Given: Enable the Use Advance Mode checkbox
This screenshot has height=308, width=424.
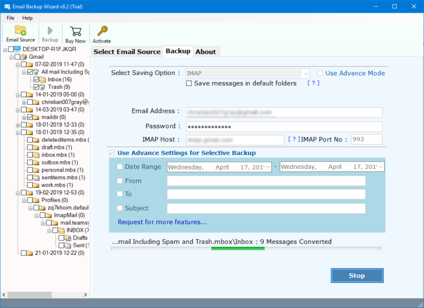Looking at the screenshot, I should (320, 73).
